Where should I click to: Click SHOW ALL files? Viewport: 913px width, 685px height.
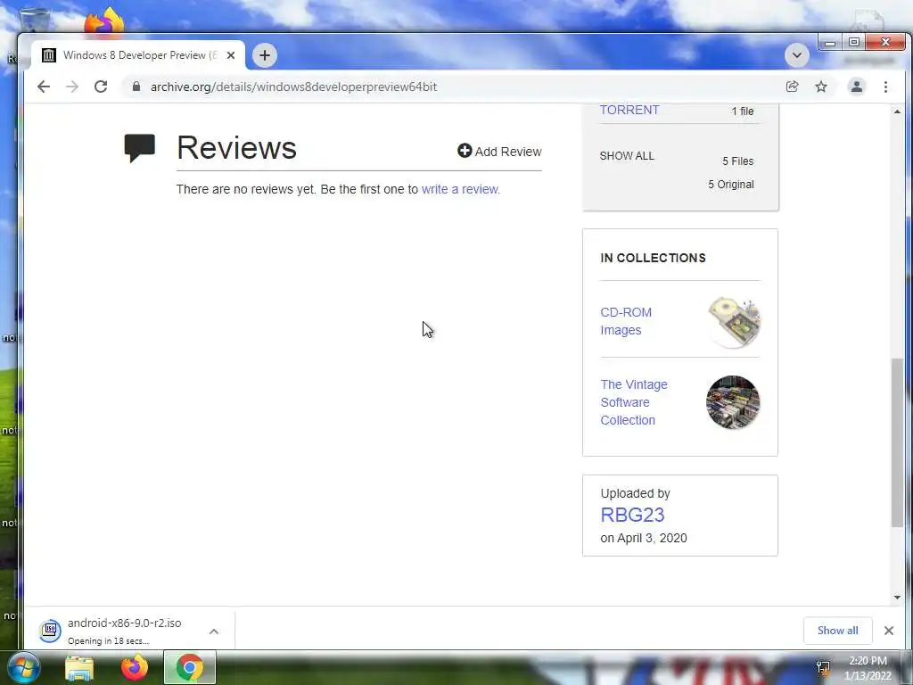(x=627, y=156)
